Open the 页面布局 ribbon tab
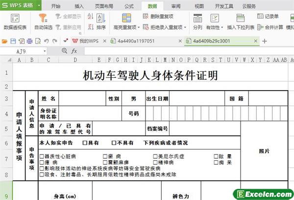 [104, 6]
